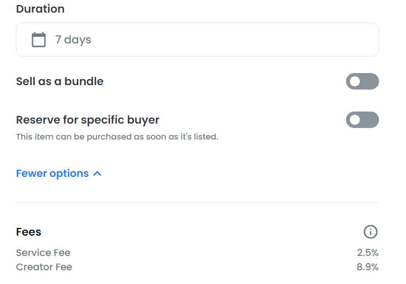Select the Service Fee label
Image resolution: width=406 pixels, height=284 pixels.
click(43, 253)
